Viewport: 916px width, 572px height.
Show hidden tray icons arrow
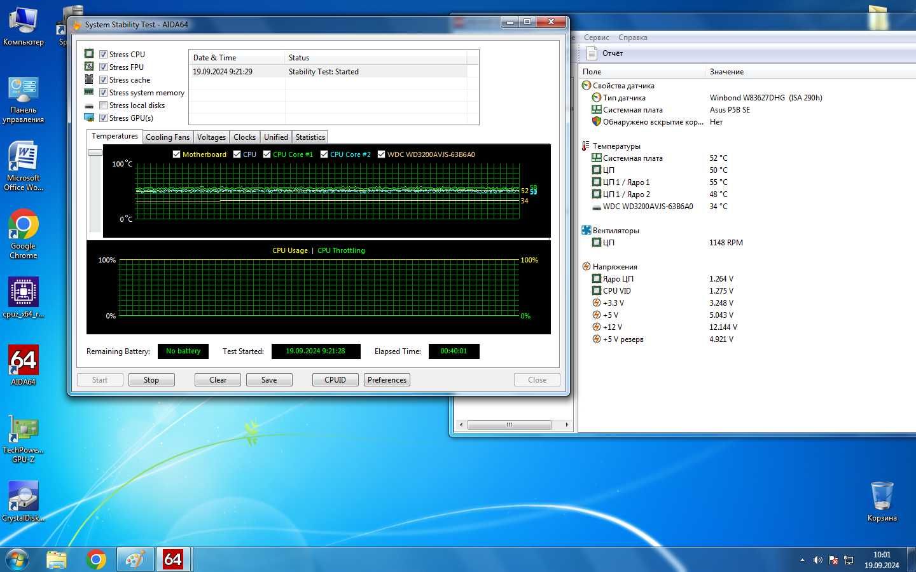tap(802, 560)
